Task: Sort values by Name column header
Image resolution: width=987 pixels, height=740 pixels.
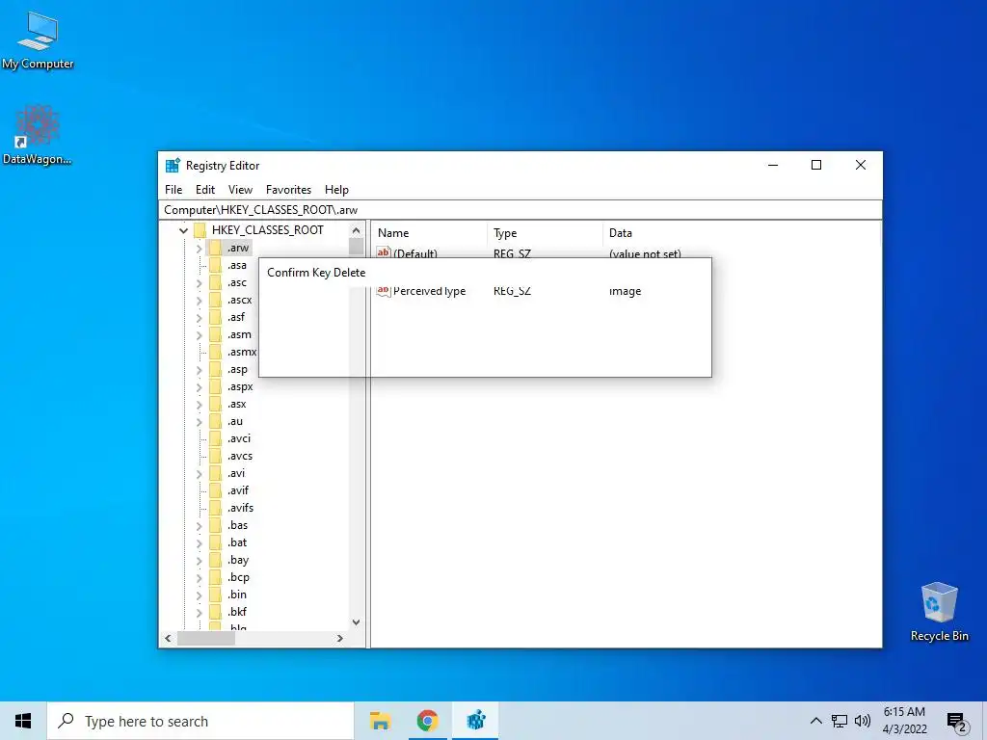Action: tap(429, 233)
